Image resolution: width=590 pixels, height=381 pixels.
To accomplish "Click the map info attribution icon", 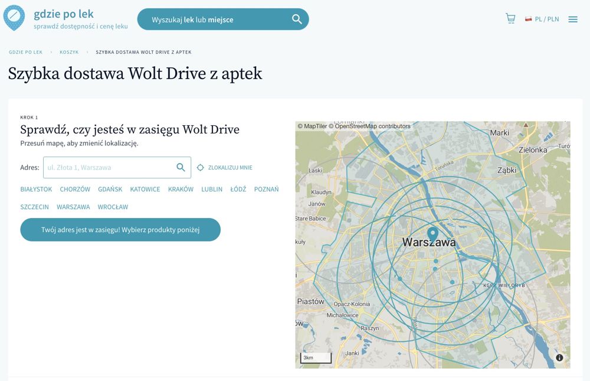I will point(559,357).
